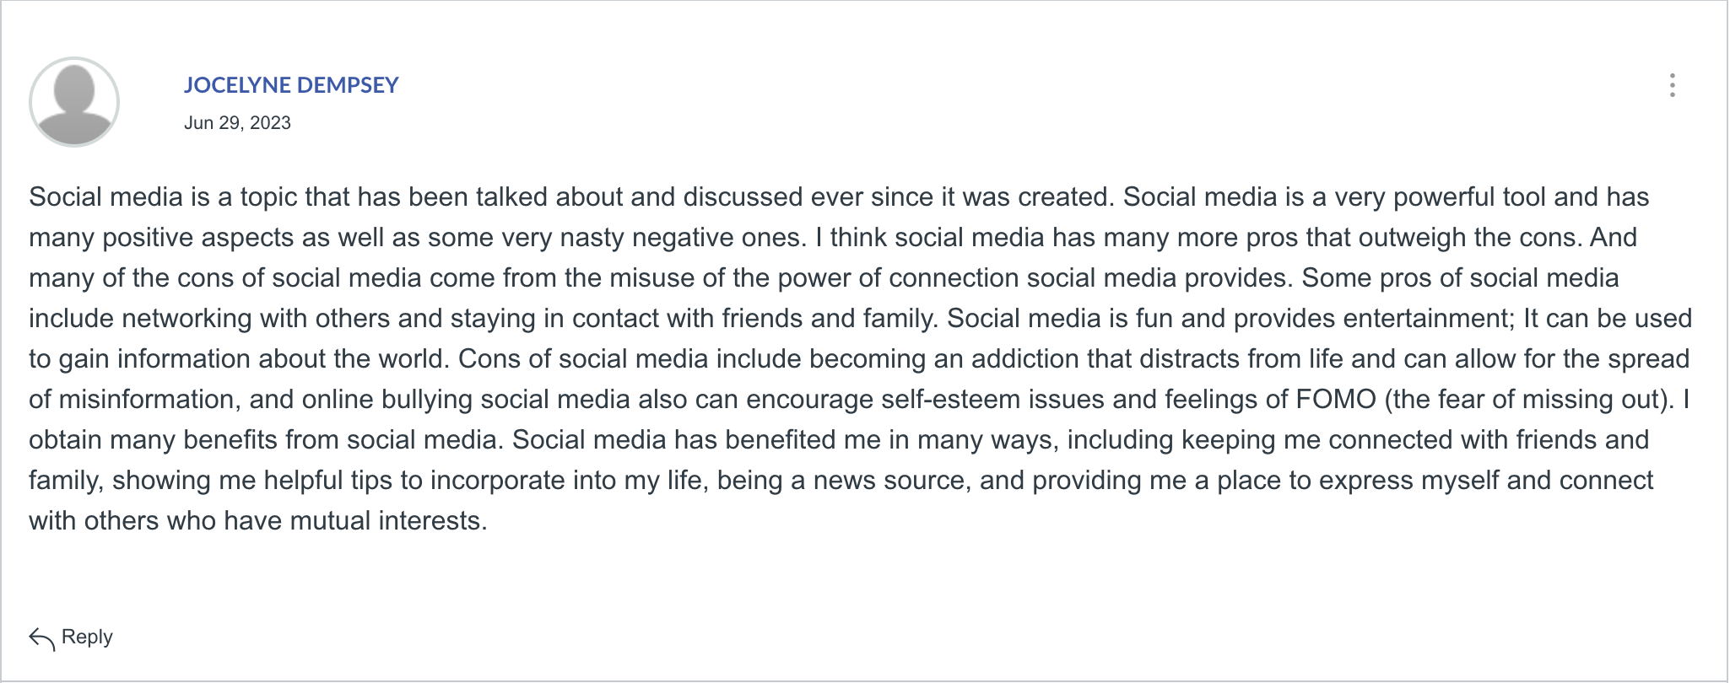Expand the vertical ellipsis post actions dropdown

click(x=1672, y=85)
